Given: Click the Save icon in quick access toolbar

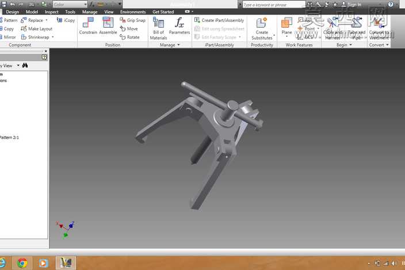Looking at the screenshot, I should click(x=3, y=5).
